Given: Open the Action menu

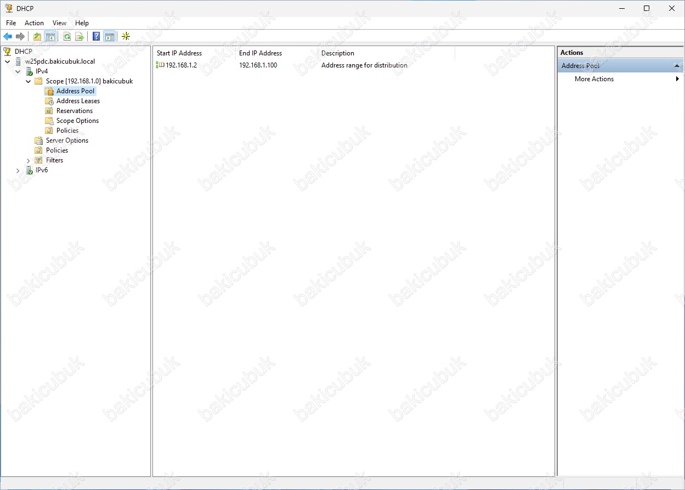Looking at the screenshot, I should [x=34, y=23].
